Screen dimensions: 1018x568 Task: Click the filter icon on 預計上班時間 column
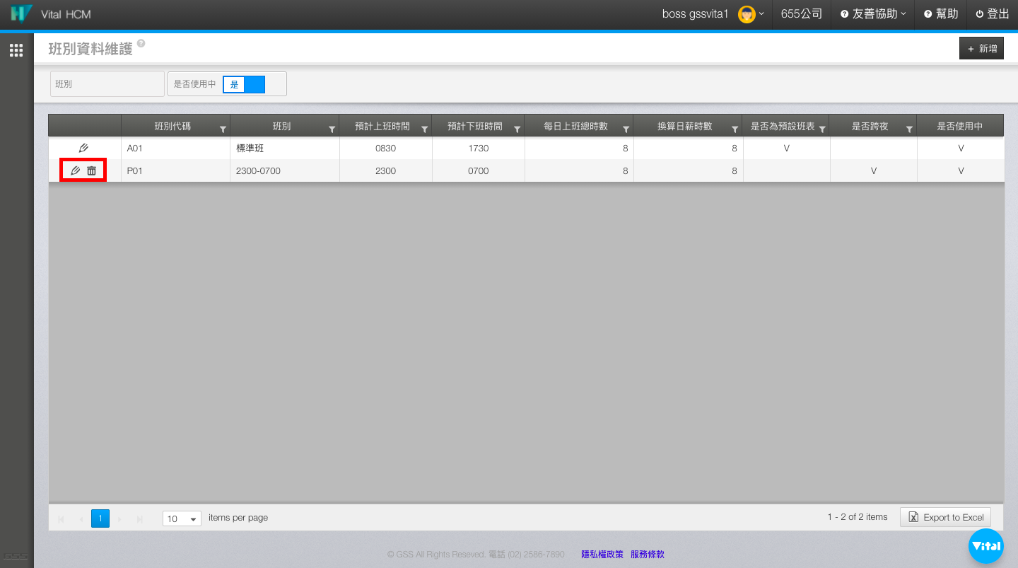(x=424, y=129)
